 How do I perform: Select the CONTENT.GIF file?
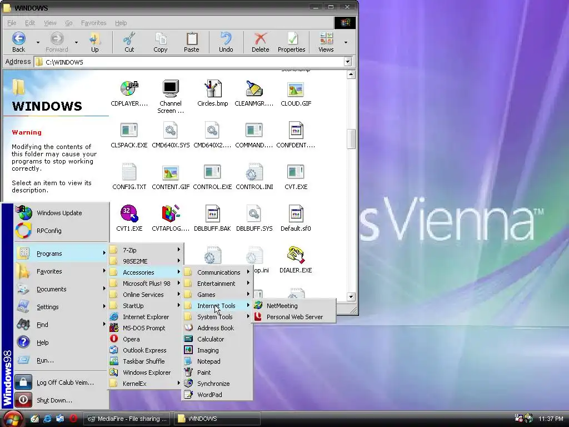pyautogui.click(x=171, y=177)
